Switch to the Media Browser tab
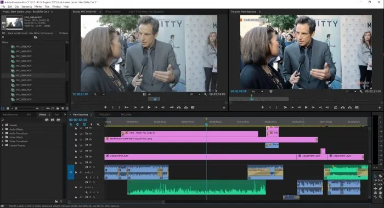The height and width of the screenshot is (208, 384). [x=10, y=114]
